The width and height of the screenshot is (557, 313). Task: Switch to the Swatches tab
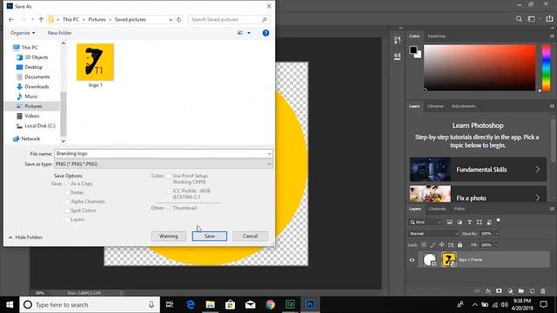(436, 37)
